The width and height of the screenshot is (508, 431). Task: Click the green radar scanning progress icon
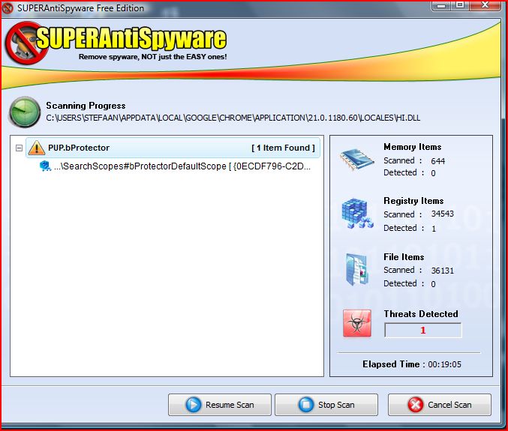pyautogui.click(x=25, y=112)
